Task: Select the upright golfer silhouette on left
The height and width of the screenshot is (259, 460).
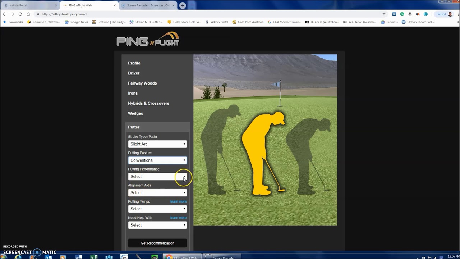Action: [x=221, y=149]
